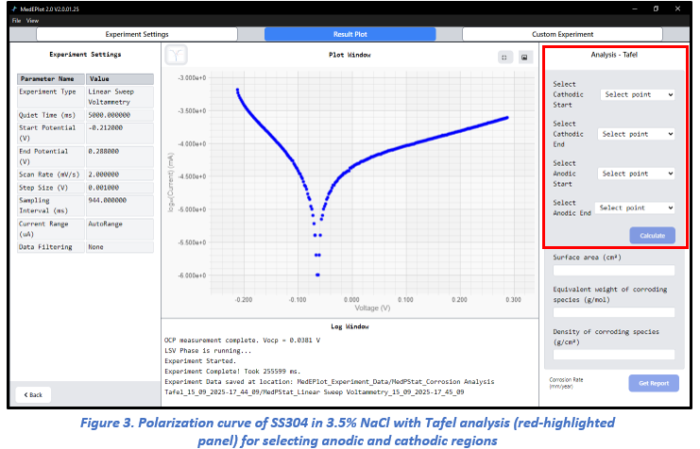Expand the Select Anodic Start dropdown
The width and height of the screenshot is (700, 449).
pos(639,174)
